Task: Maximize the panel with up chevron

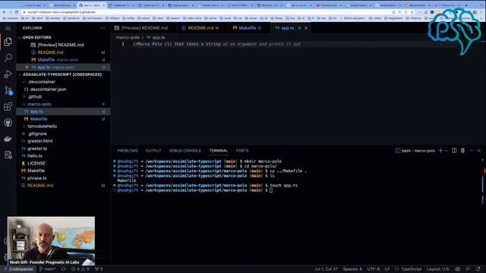Action: (471, 151)
